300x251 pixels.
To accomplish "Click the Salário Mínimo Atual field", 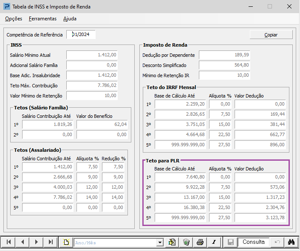I will click(92, 55).
